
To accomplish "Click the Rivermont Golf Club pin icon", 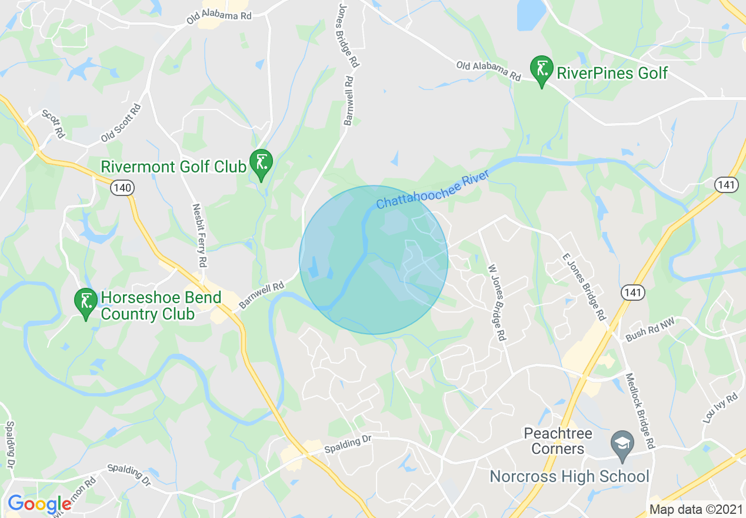I will tap(261, 164).
